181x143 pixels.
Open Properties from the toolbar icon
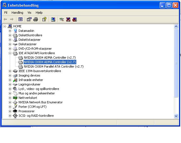pos(29,20)
